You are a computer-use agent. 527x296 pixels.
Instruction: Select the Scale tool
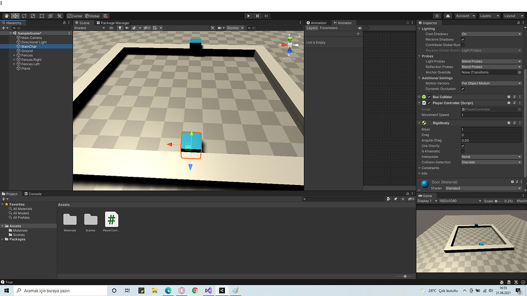pos(32,16)
